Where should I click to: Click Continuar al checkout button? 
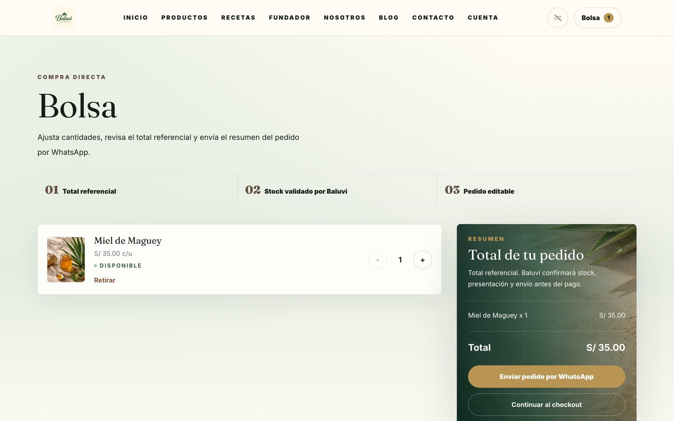[546, 405]
